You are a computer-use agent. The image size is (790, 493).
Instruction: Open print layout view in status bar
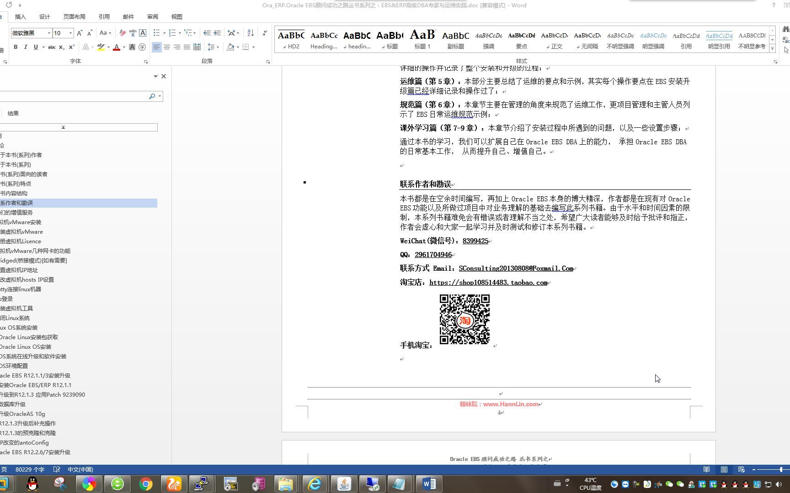(724, 469)
